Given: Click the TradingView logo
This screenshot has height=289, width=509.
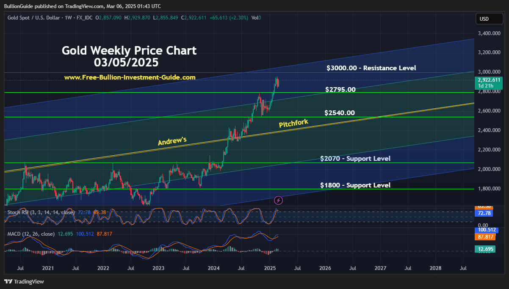Looking at the screenshot, I should pyautogui.click(x=24, y=281).
